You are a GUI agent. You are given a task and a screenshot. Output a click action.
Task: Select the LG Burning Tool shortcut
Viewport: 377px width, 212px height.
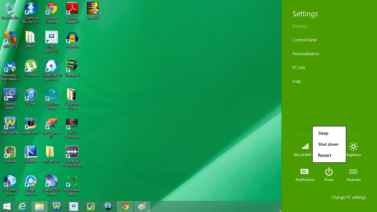coord(10,185)
